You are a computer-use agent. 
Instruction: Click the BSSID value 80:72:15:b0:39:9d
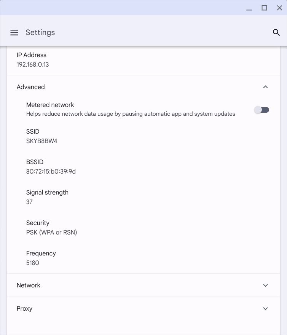tap(51, 171)
